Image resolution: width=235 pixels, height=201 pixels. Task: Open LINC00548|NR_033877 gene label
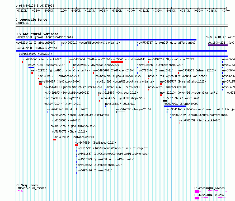point(31,188)
